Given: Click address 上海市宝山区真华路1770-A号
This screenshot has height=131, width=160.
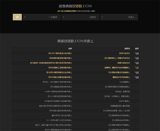Looking at the screenshot, I should pyautogui.click(x=60, y=53).
